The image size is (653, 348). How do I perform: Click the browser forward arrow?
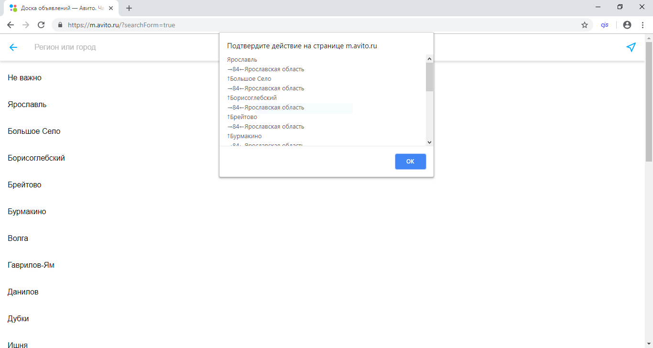click(x=26, y=25)
